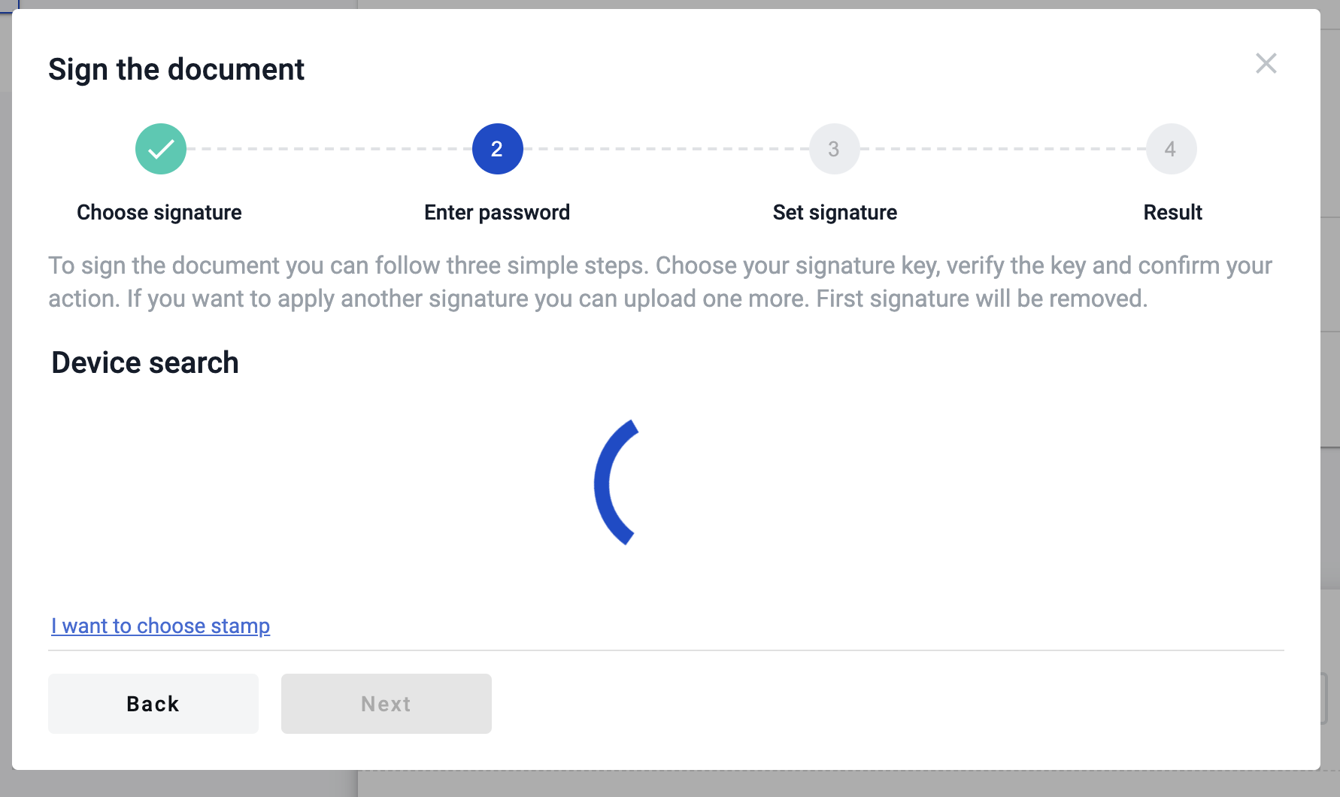Select the Enter password step label
The width and height of the screenshot is (1340, 797).
point(497,213)
